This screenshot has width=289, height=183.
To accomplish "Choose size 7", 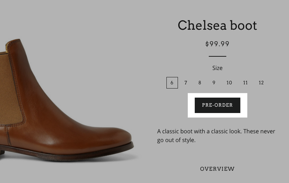I will click(x=186, y=83).
